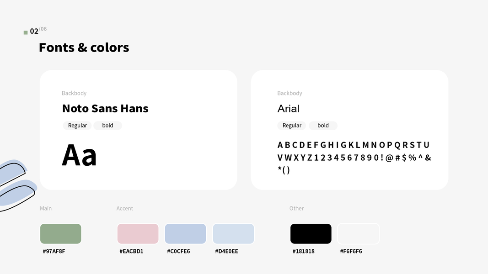The height and width of the screenshot is (274, 488).
Task: Select the blue #C0CFE6 accent swatch
Action: 185,234
